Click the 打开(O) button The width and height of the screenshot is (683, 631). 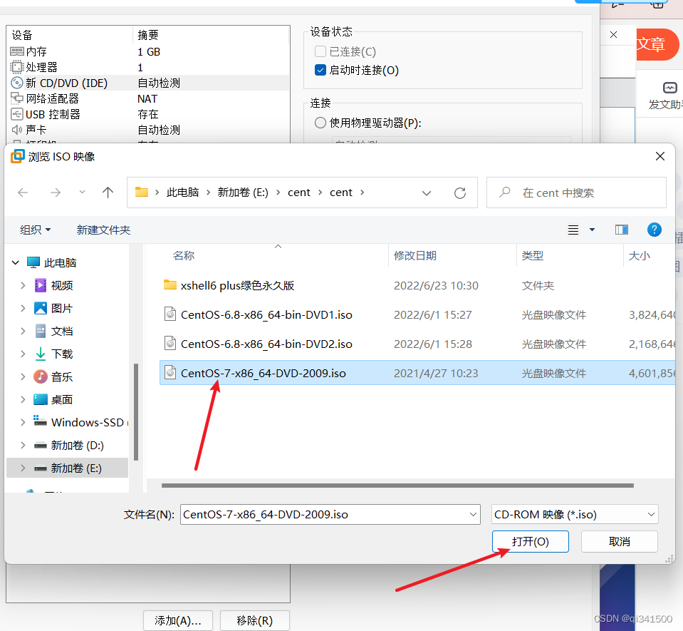pos(530,542)
